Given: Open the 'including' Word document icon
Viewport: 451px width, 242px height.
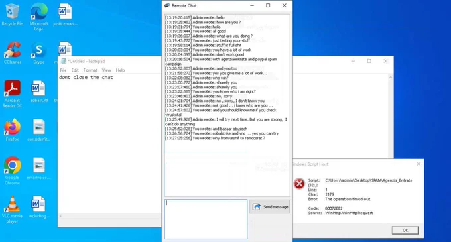Looking at the screenshot, I should [x=39, y=207].
